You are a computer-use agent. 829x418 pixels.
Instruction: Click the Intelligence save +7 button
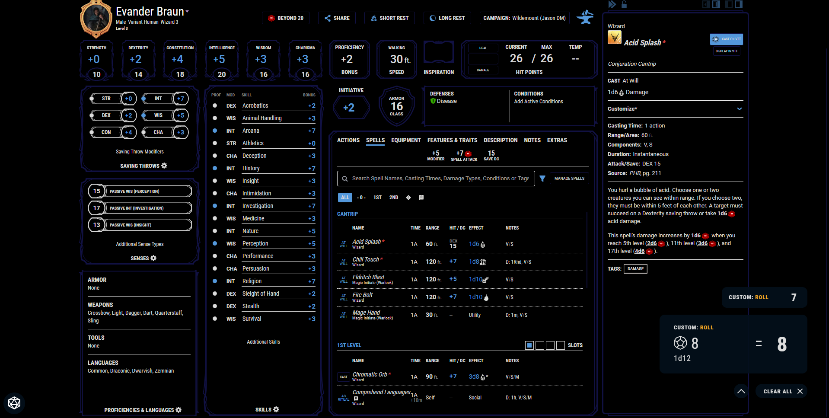coord(180,99)
